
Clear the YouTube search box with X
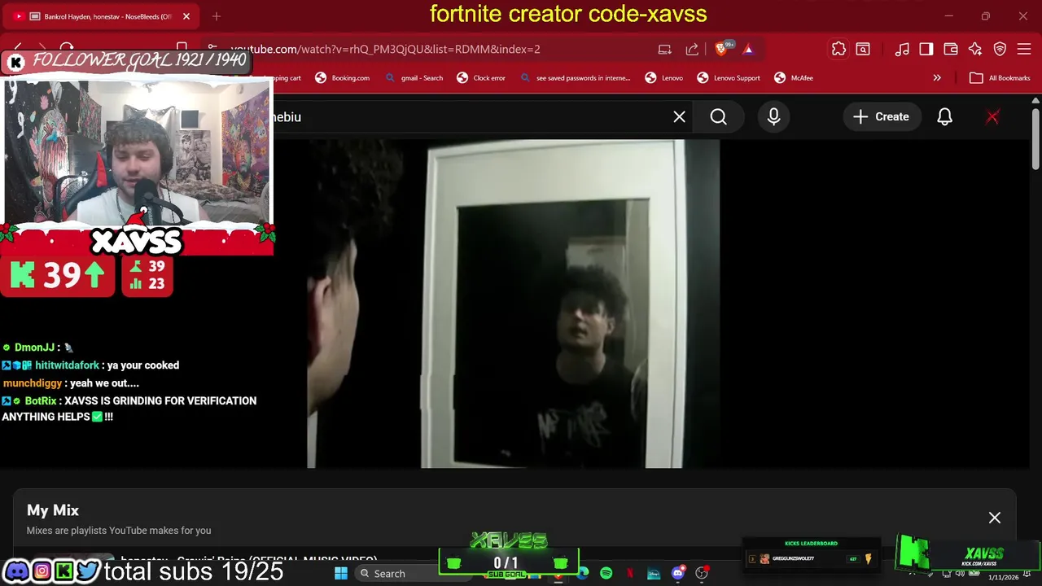coord(679,117)
